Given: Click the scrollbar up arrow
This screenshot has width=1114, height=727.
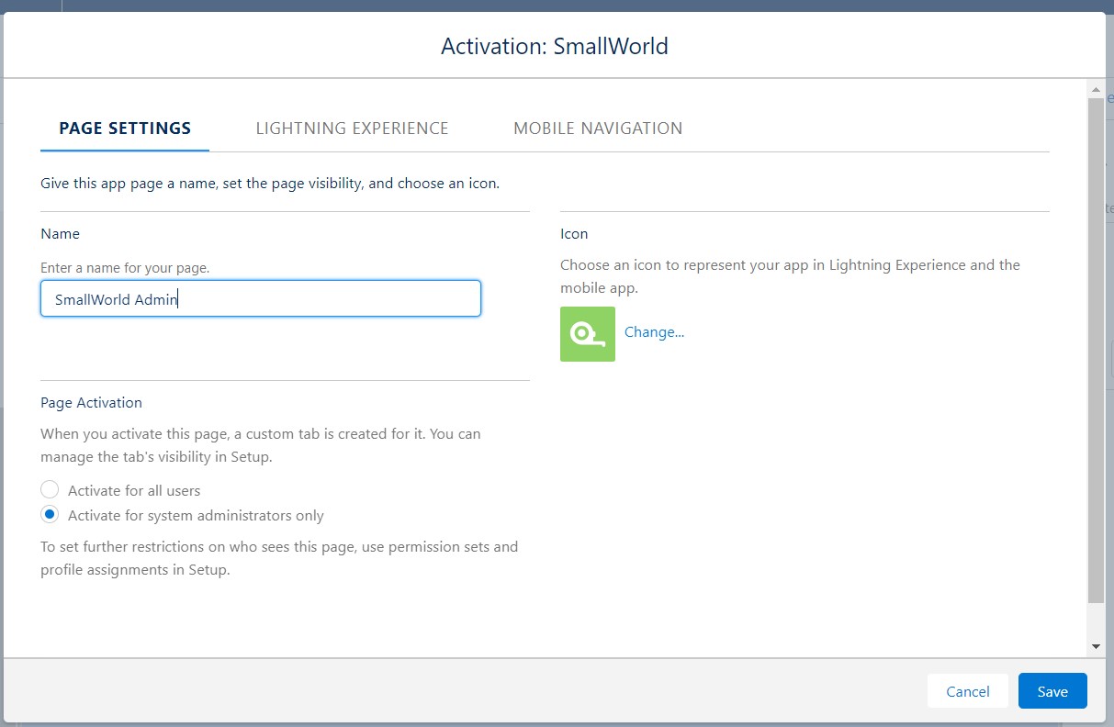Looking at the screenshot, I should pos(1095,89).
